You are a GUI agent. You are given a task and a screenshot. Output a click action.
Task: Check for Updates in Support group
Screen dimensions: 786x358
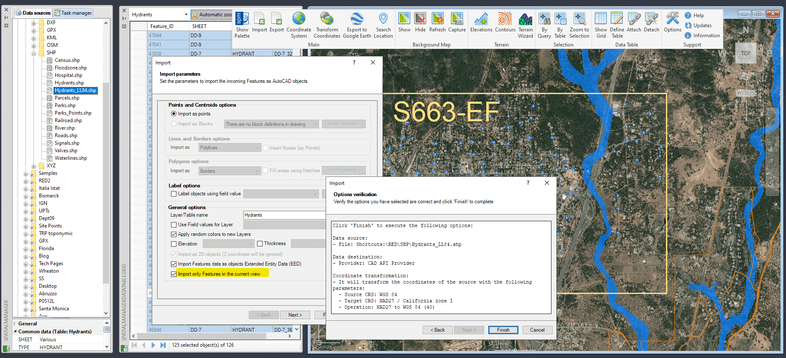[x=698, y=26]
